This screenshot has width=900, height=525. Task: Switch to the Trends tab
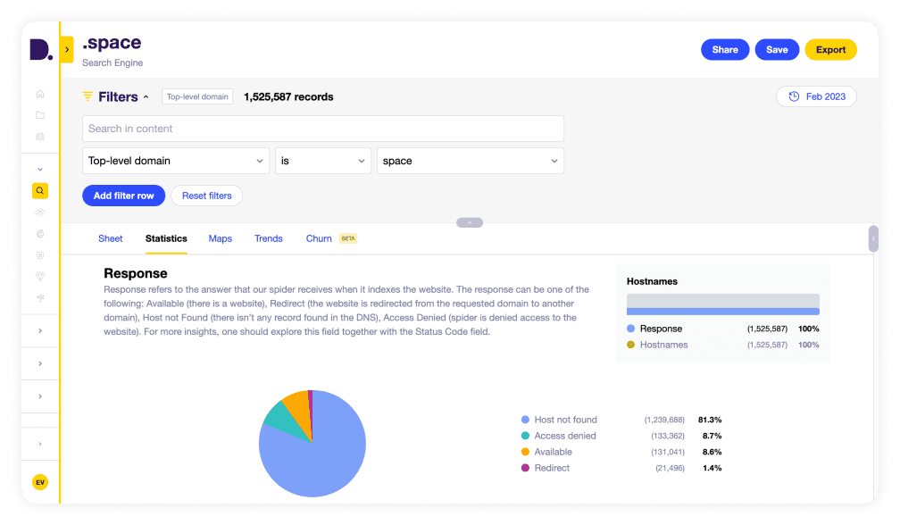tap(268, 238)
